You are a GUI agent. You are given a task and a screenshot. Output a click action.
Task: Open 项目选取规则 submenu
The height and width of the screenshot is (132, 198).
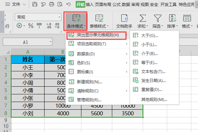(x=98, y=44)
